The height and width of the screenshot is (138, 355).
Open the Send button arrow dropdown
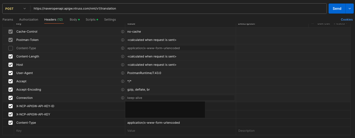click(x=349, y=9)
